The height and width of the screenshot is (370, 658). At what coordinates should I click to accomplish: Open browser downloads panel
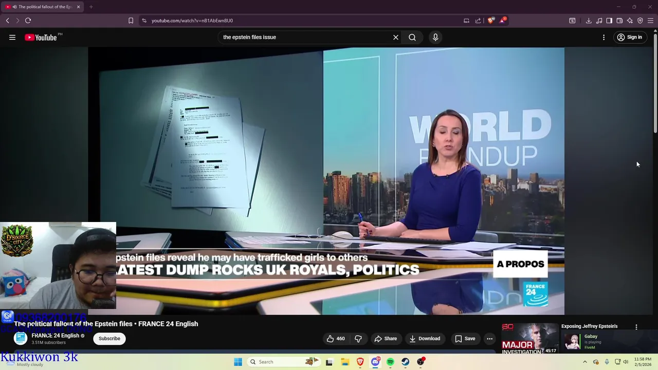pos(589,21)
